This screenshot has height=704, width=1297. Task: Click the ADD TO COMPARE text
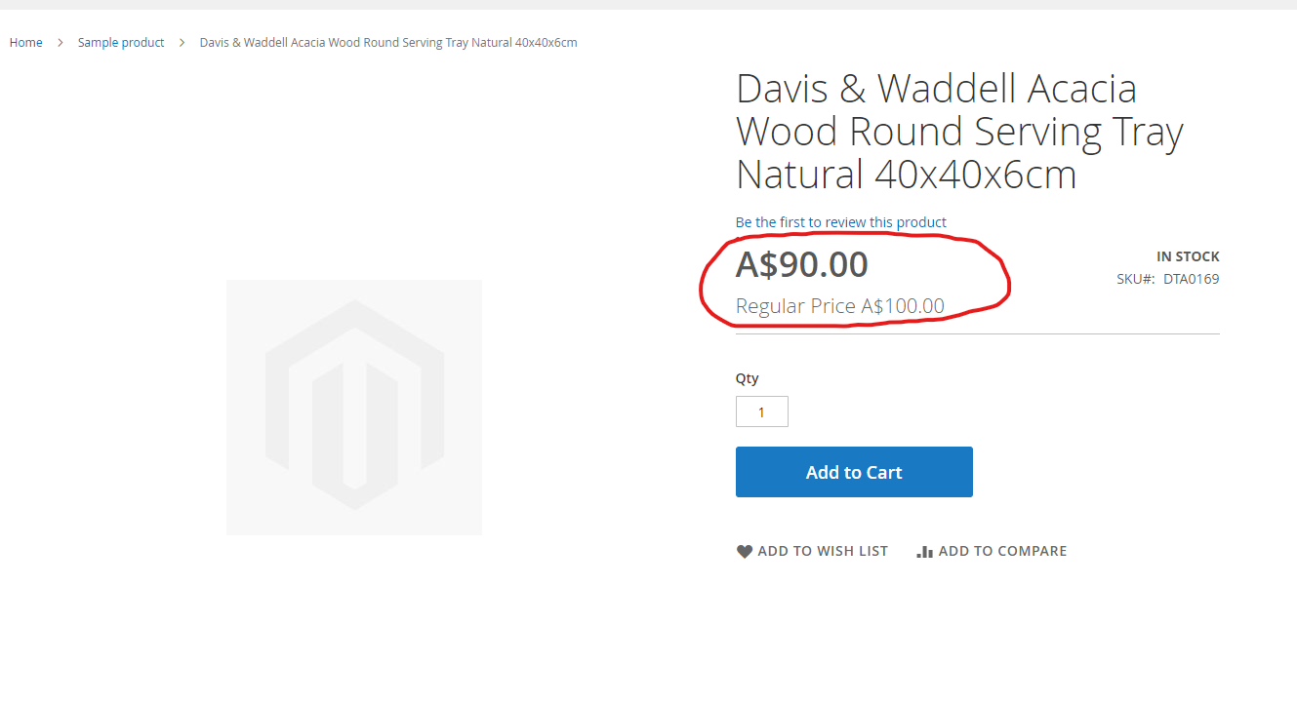[x=1003, y=552]
